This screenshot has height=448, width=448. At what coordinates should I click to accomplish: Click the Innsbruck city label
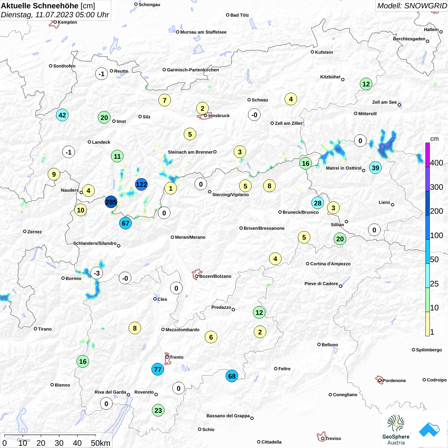(x=219, y=116)
